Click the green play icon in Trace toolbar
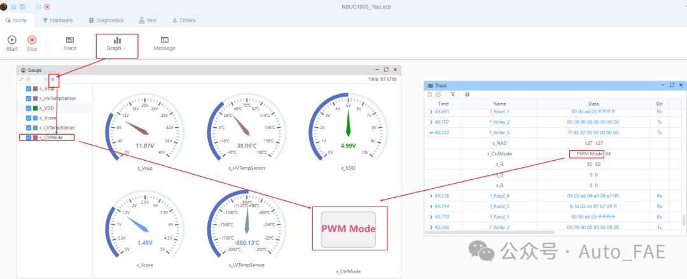Screen dimensions: 687x279 point(438,94)
